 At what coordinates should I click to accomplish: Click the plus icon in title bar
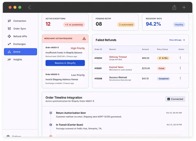point(184,7)
